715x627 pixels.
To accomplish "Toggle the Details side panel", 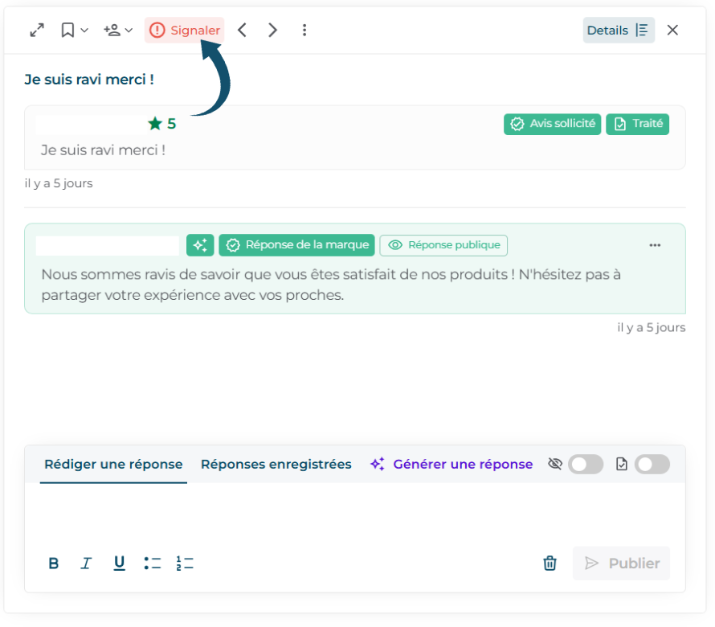I will 618,31.
